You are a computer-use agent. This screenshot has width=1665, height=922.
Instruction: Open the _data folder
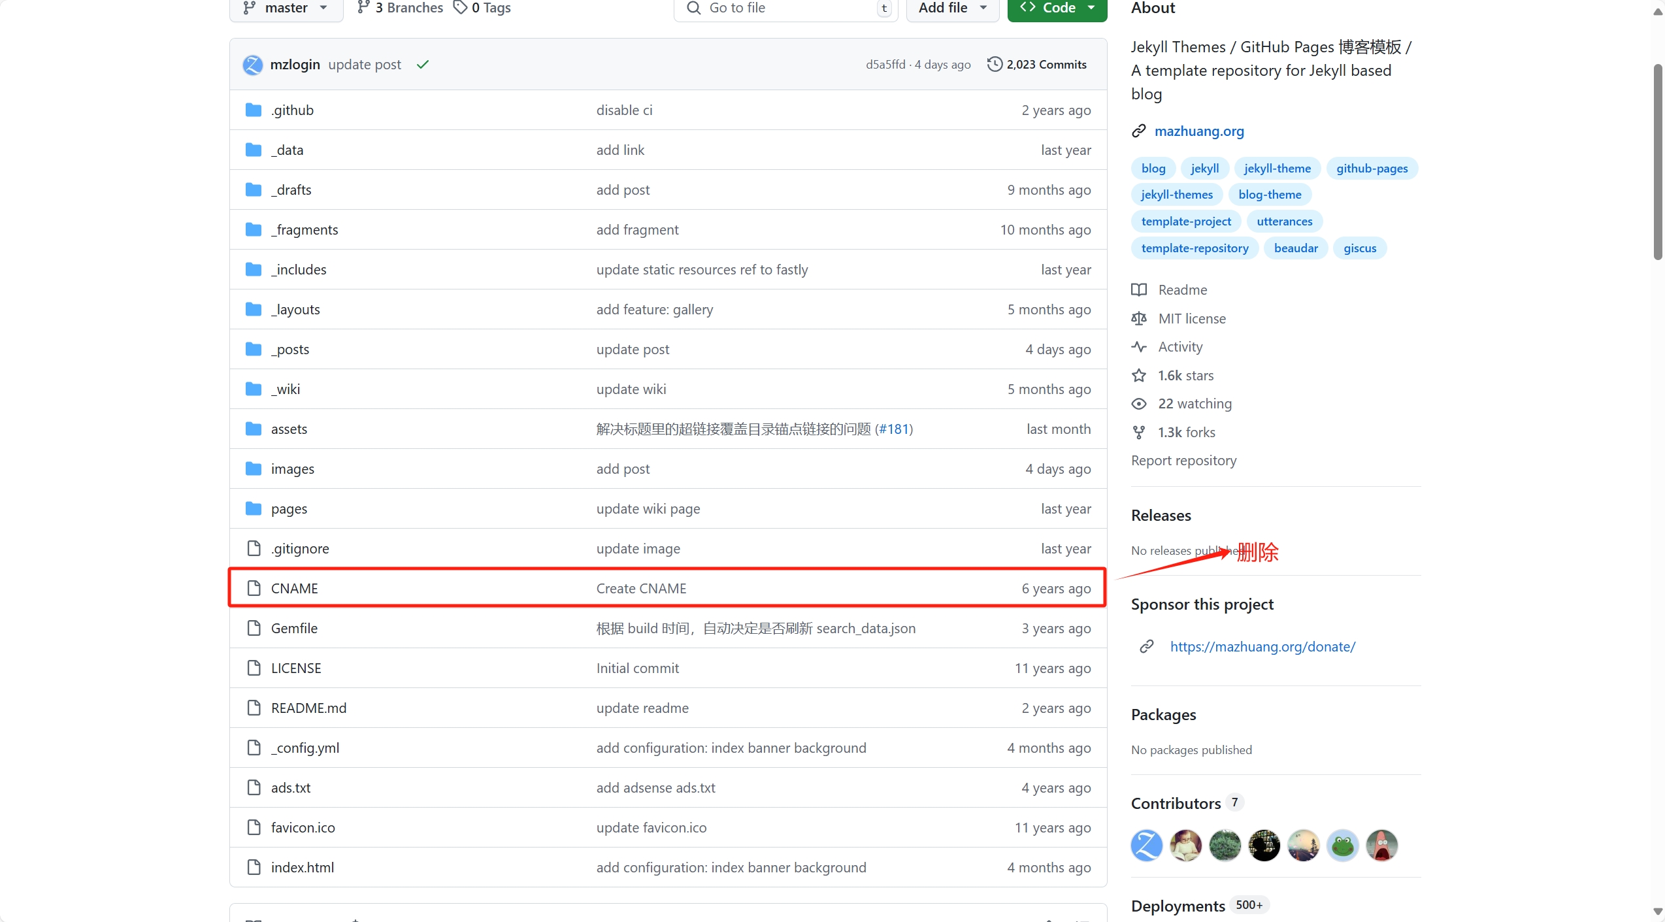[287, 150]
